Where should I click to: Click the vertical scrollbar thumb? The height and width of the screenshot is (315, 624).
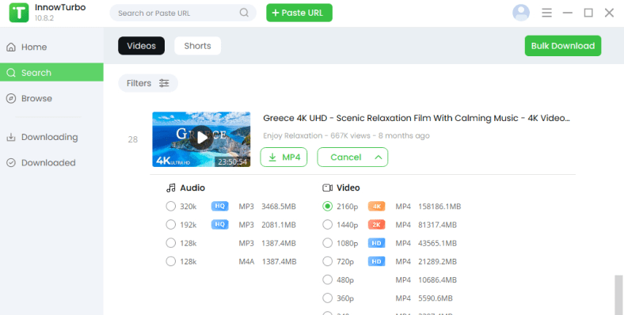618,294
